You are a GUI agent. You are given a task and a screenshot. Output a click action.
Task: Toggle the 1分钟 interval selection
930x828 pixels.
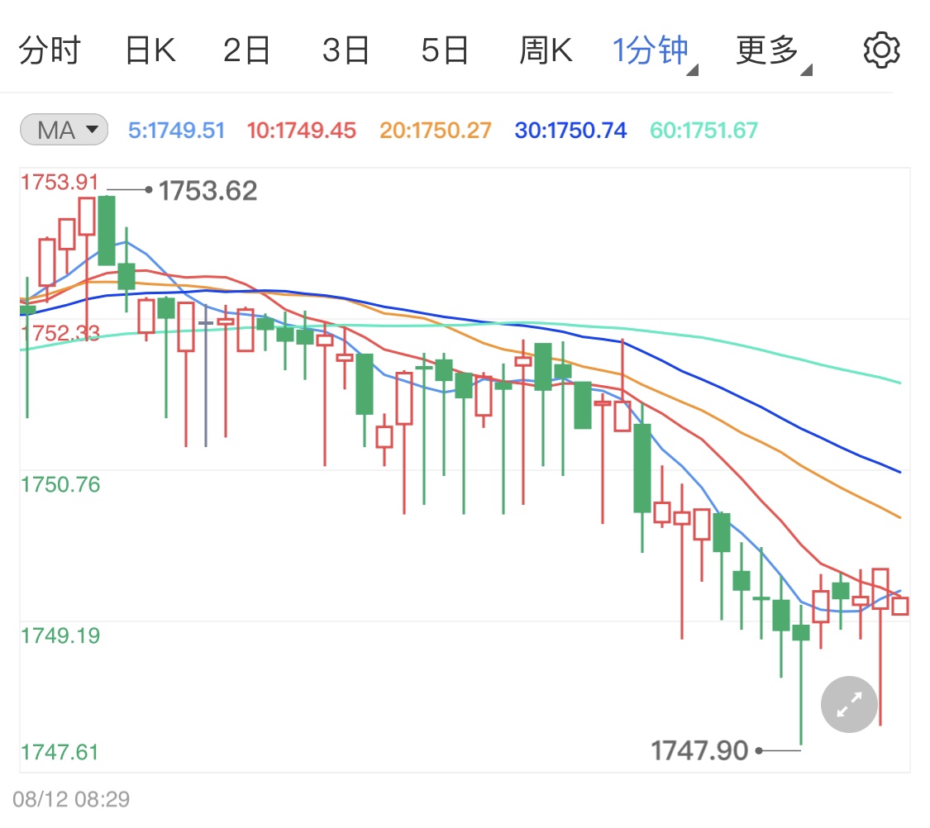coord(650,48)
